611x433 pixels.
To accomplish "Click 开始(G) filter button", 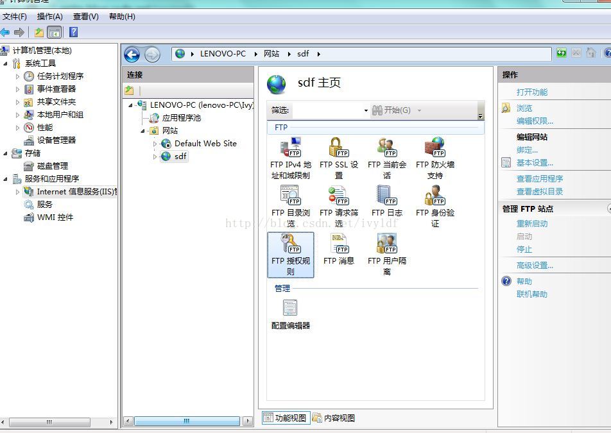I will 392,110.
